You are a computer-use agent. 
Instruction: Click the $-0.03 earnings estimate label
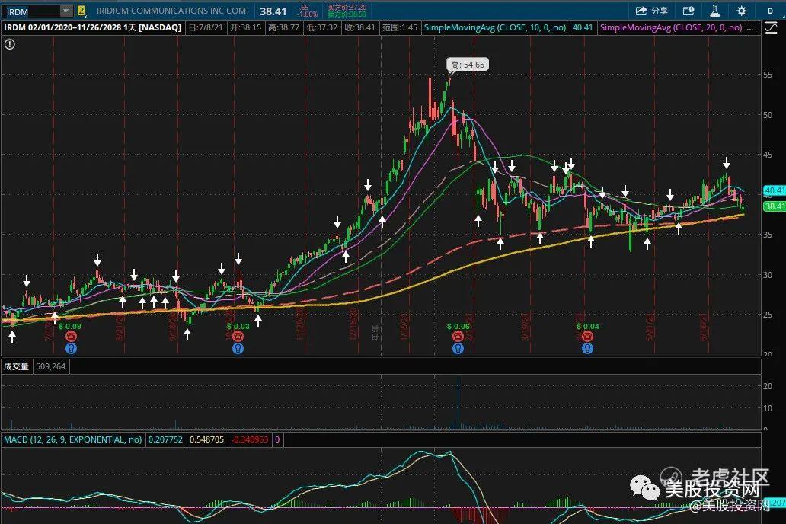[238, 327]
